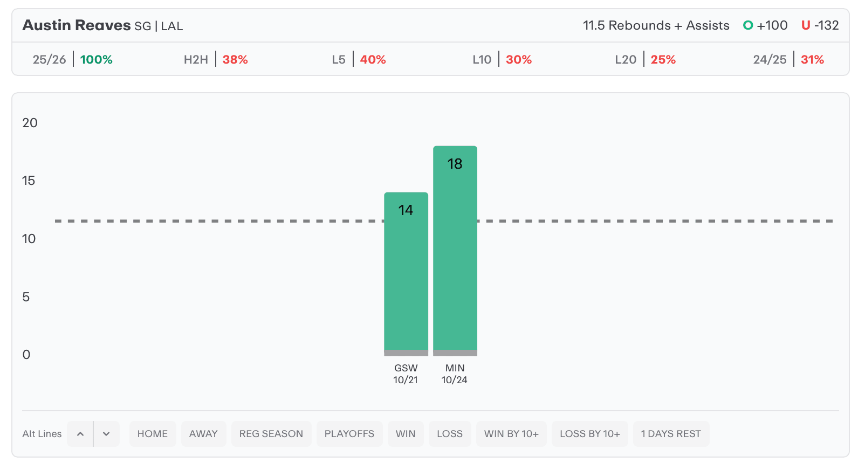Filter by LOSS games

450,434
